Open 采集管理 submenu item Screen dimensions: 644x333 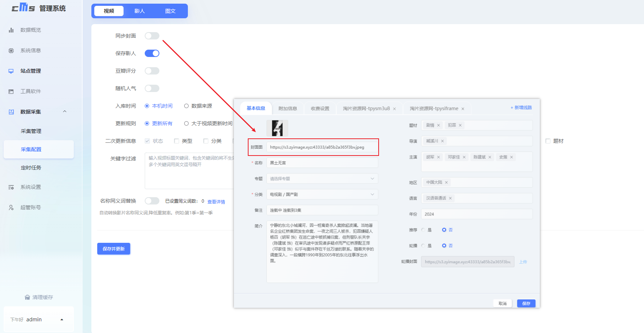[31, 131]
